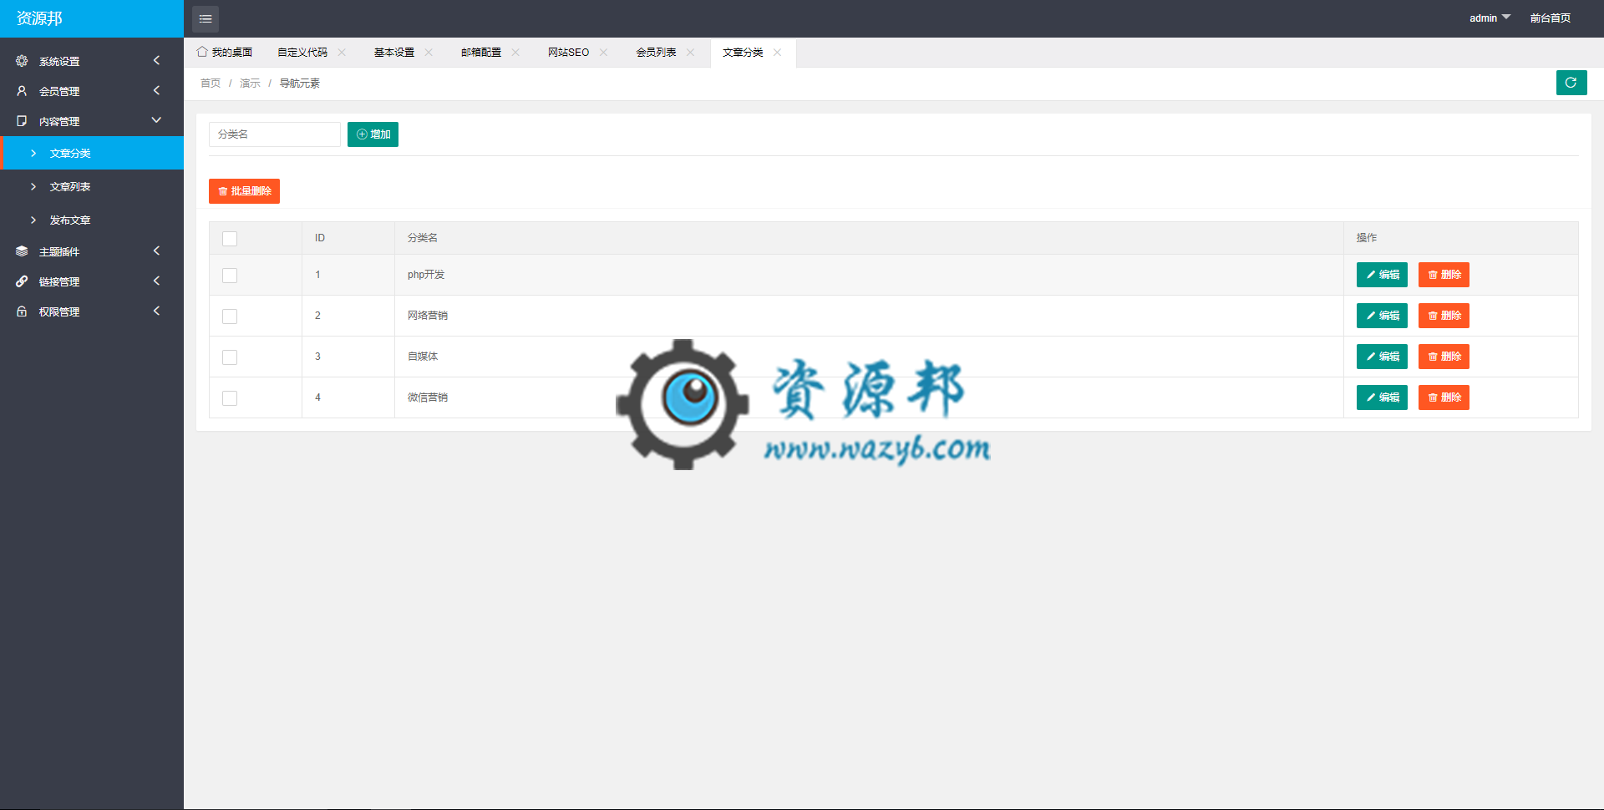Click the 会员管理 user icon

(22, 91)
